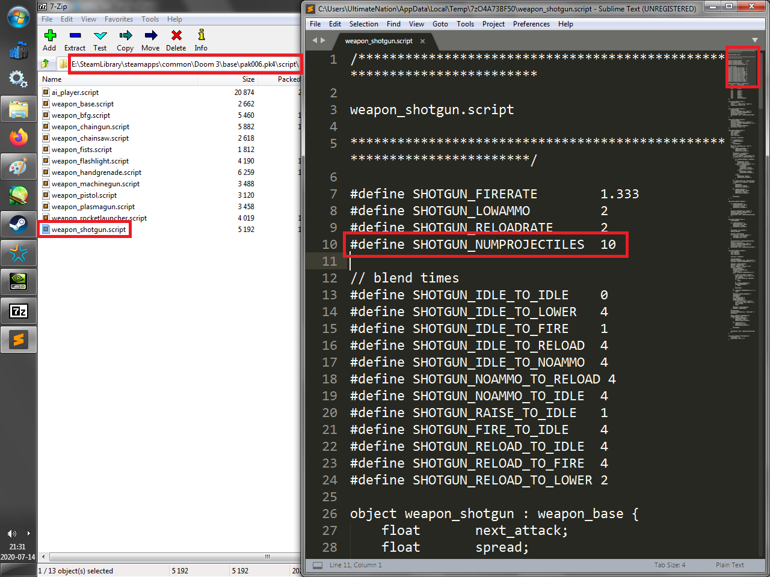
Task: Open the 7-Zip View menu
Action: [x=88, y=19]
